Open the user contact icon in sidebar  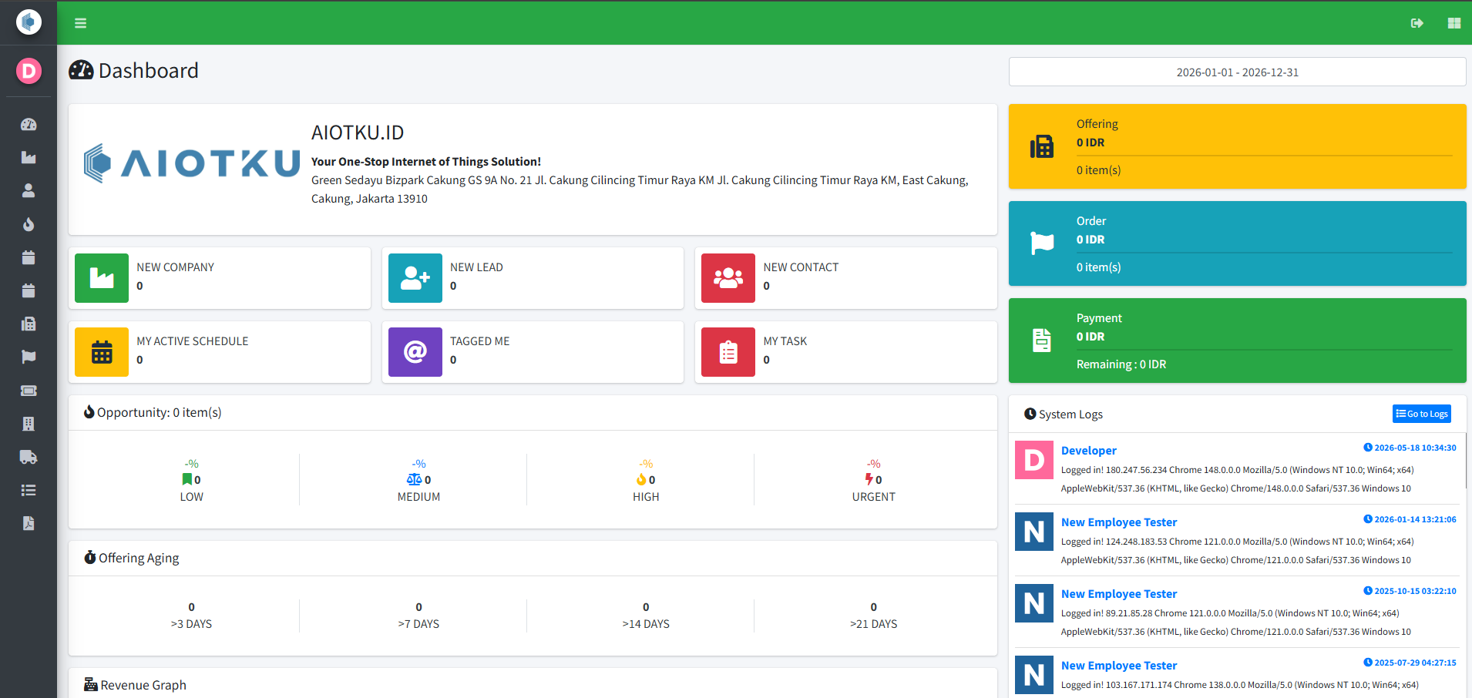coord(29,190)
